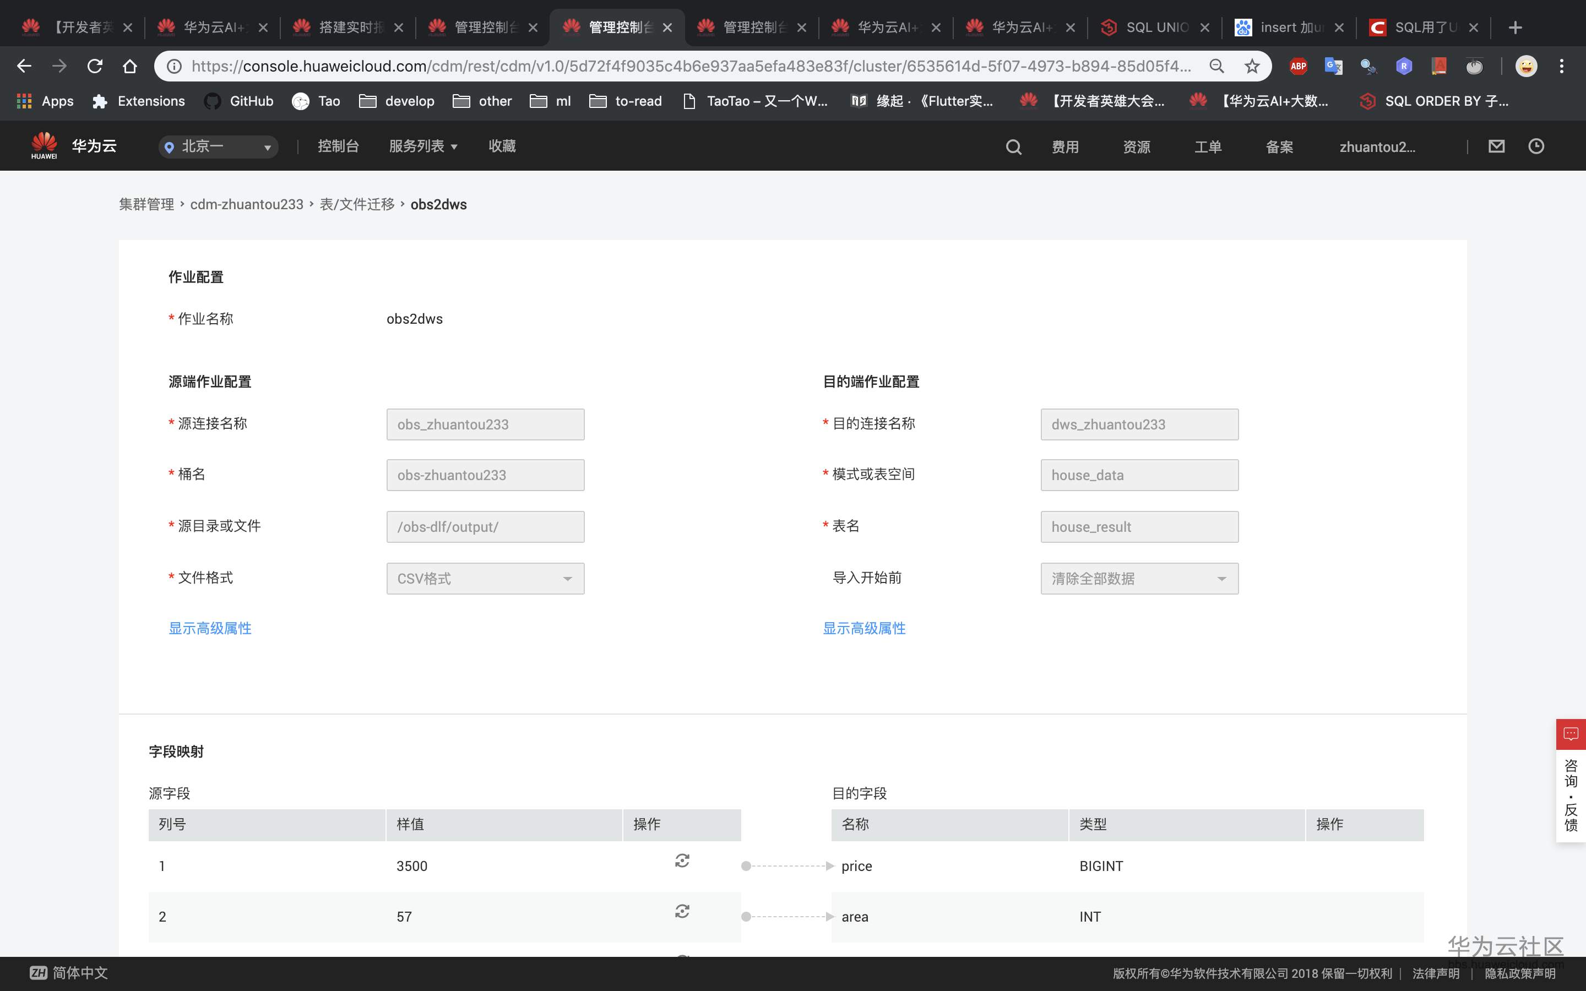Click the 源目录或文件 input field
This screenshot has width=1586, height=991.
pos(485,527)
